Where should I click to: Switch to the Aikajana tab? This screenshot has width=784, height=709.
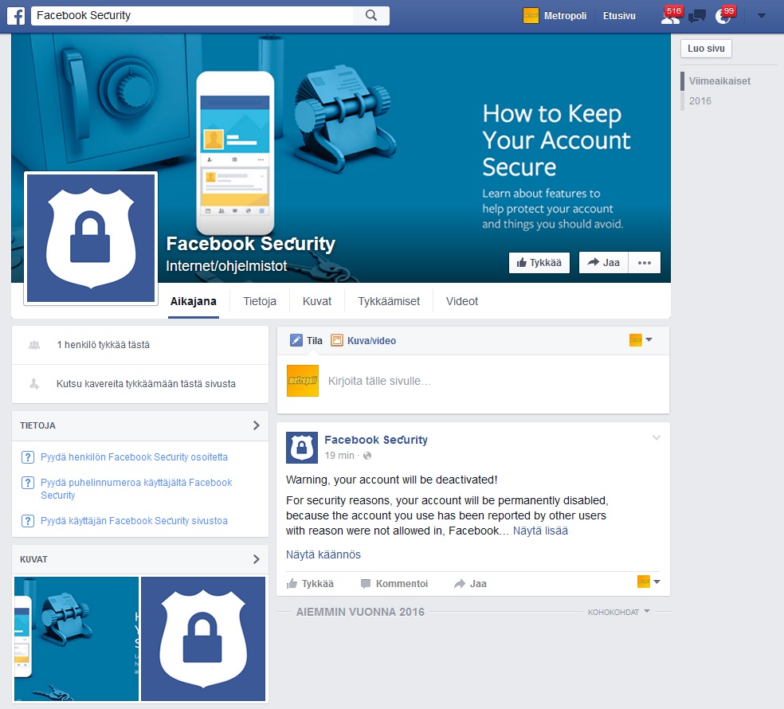(x=194, y=301)
